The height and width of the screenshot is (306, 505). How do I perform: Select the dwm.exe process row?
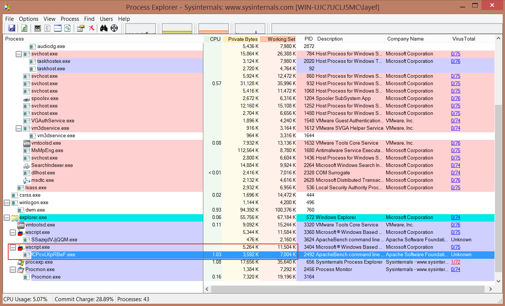[x=249, y=210]
